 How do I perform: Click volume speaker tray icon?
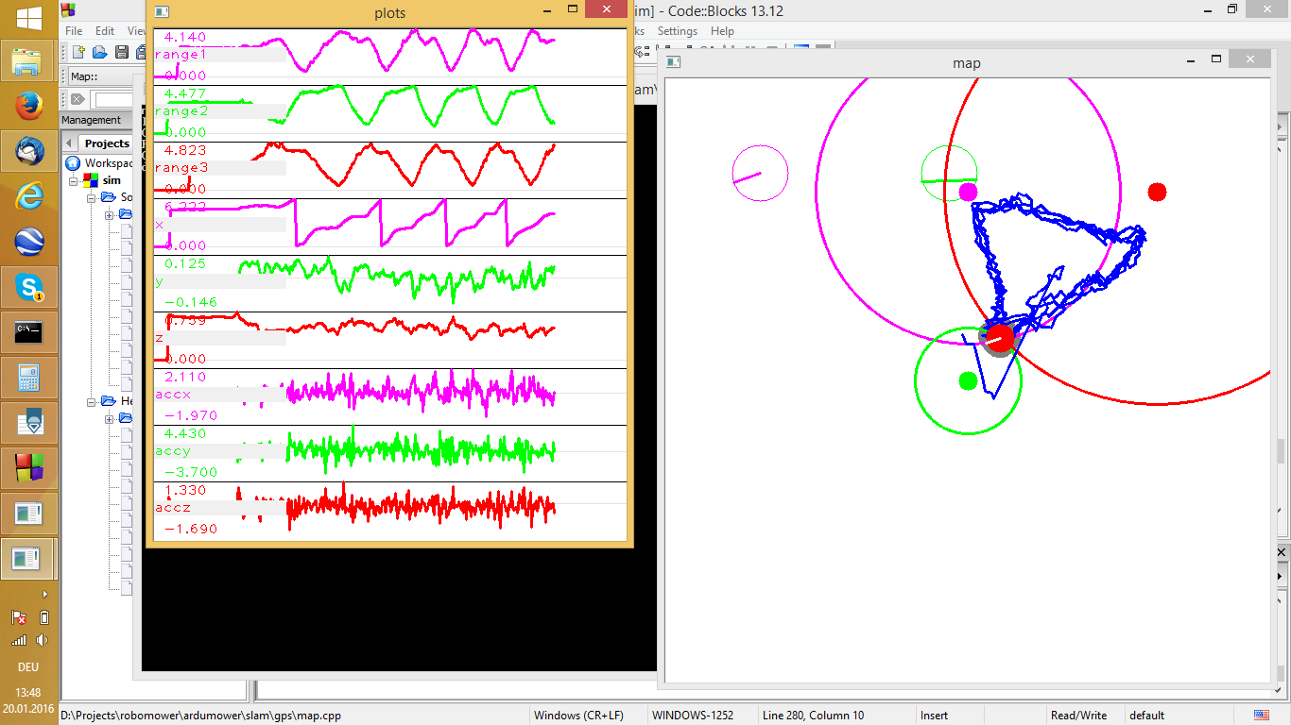(43, 640)
